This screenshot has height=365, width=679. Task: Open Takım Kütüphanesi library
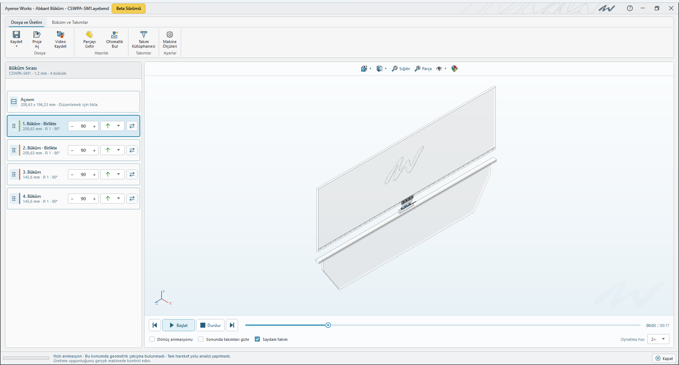coord(143,39)
